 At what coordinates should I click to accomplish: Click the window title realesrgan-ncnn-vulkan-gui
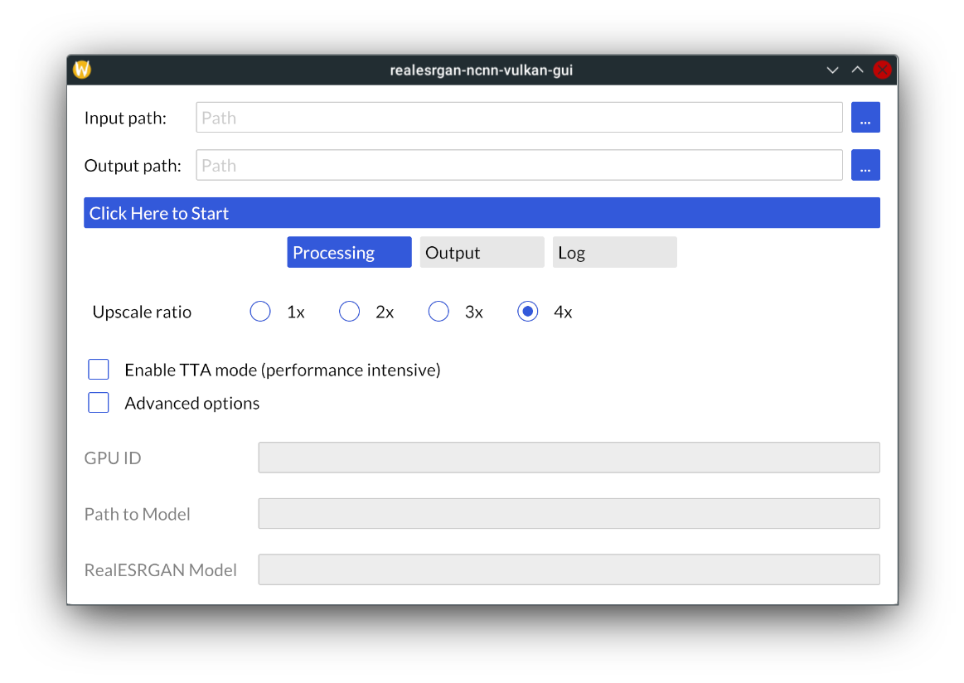(482, 70)
